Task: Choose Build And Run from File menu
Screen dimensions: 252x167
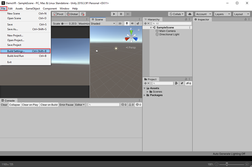Action: (x=25, y=56)
